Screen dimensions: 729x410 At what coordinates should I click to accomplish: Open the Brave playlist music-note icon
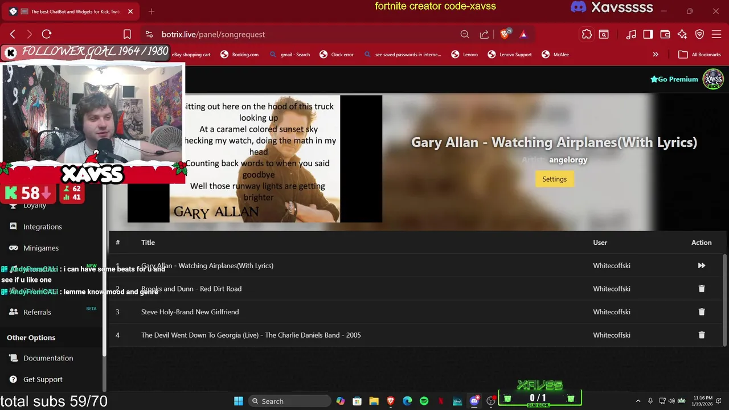click(x=631, y=34)
